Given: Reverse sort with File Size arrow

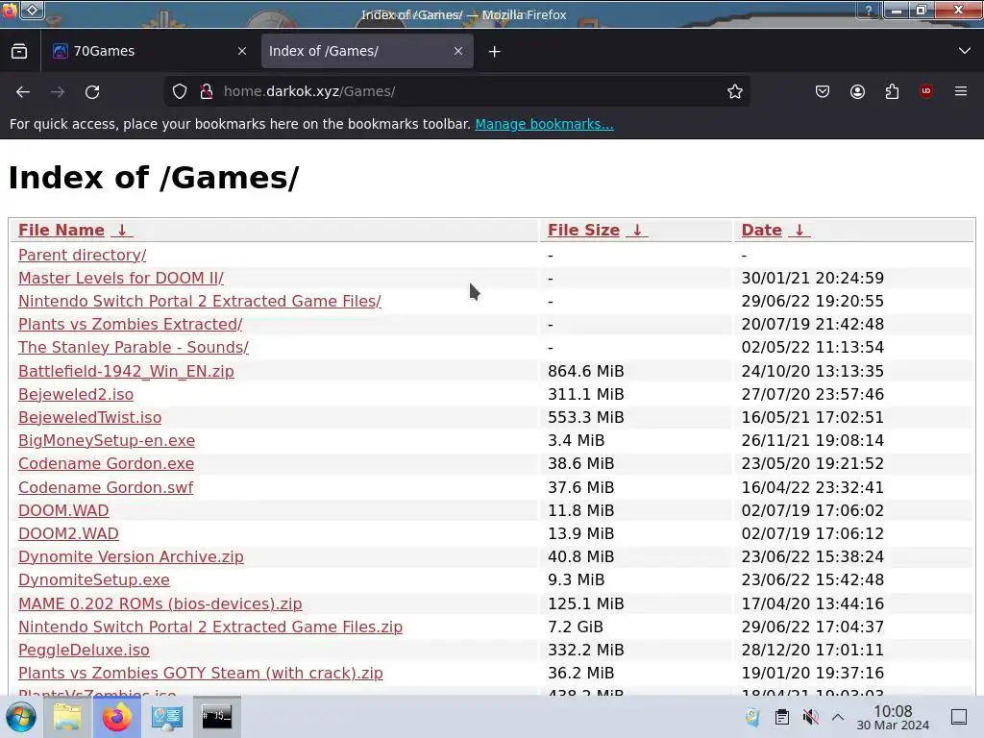Looking at the screenshot, I should tap(637, 231).
